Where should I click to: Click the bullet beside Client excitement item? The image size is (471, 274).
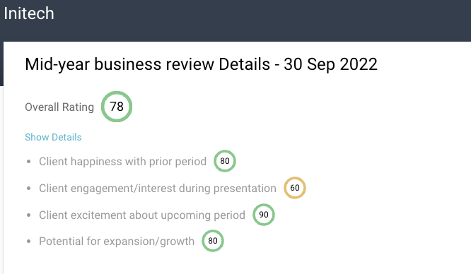tap(29, 215)
